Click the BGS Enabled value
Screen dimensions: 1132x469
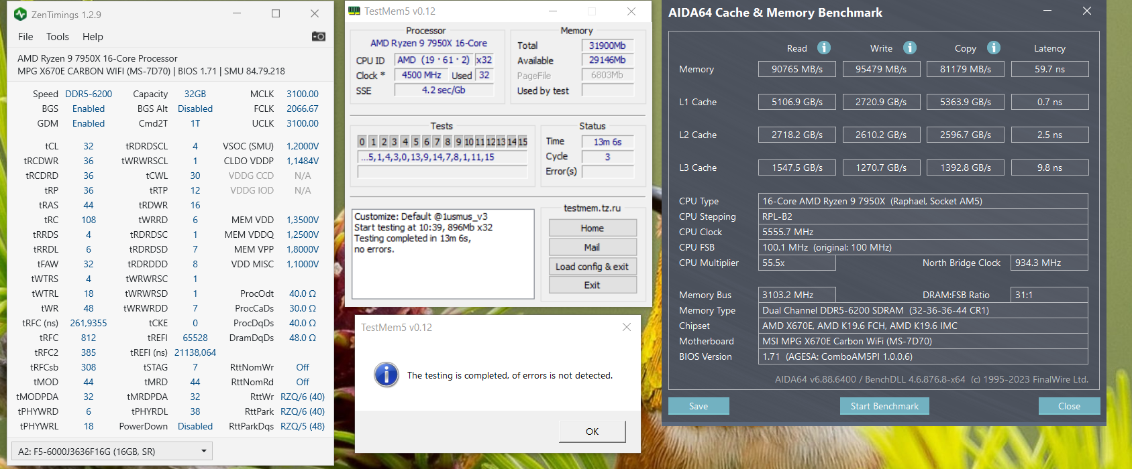(89, 109)
